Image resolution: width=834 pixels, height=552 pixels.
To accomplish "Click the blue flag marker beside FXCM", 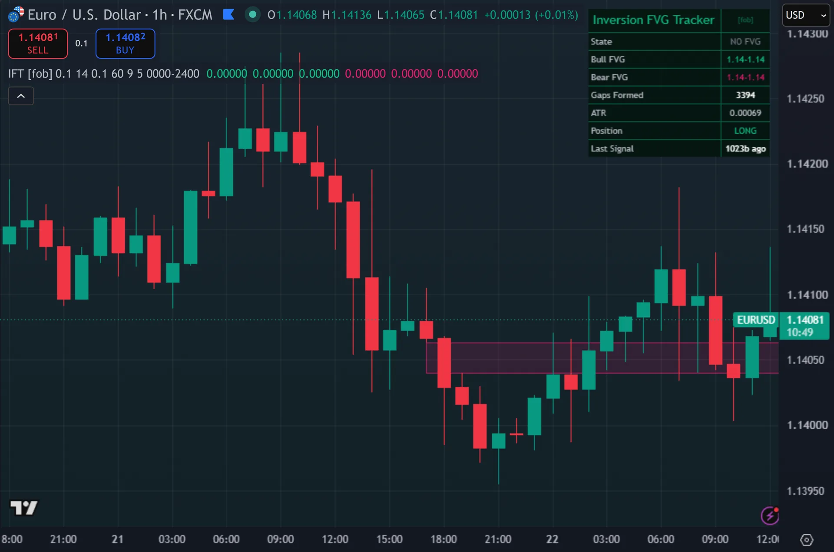I will pyautogui.click(x=228, y=15).
